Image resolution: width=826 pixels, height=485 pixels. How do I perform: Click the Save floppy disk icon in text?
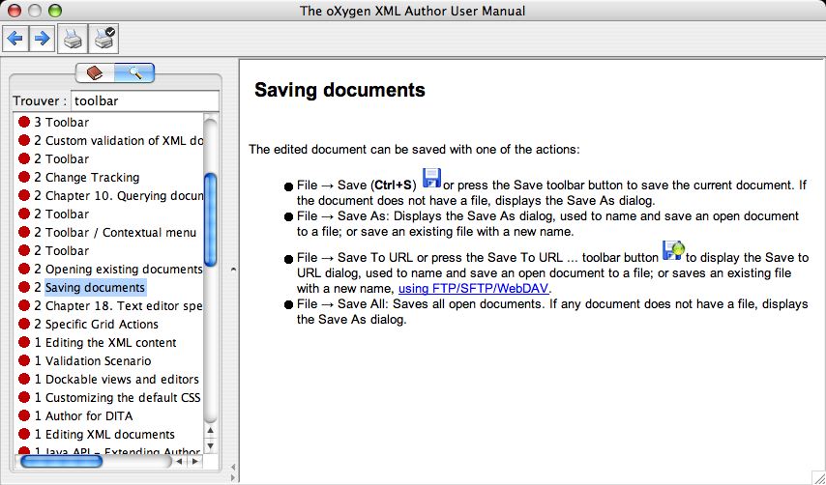(432, 179)
